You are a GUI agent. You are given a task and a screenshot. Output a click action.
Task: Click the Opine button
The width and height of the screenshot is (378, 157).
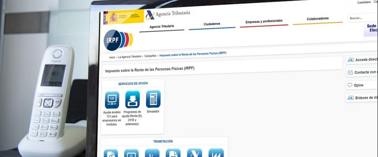tap(361, 85)
